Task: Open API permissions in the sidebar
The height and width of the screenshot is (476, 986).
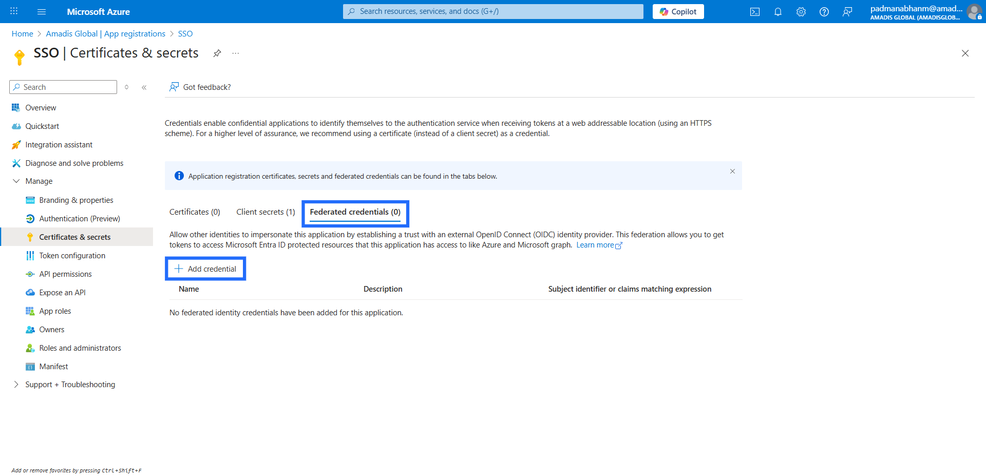Action: tap(65, 274)
